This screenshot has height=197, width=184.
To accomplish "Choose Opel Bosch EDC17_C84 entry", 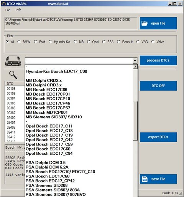I will (79, 154).
